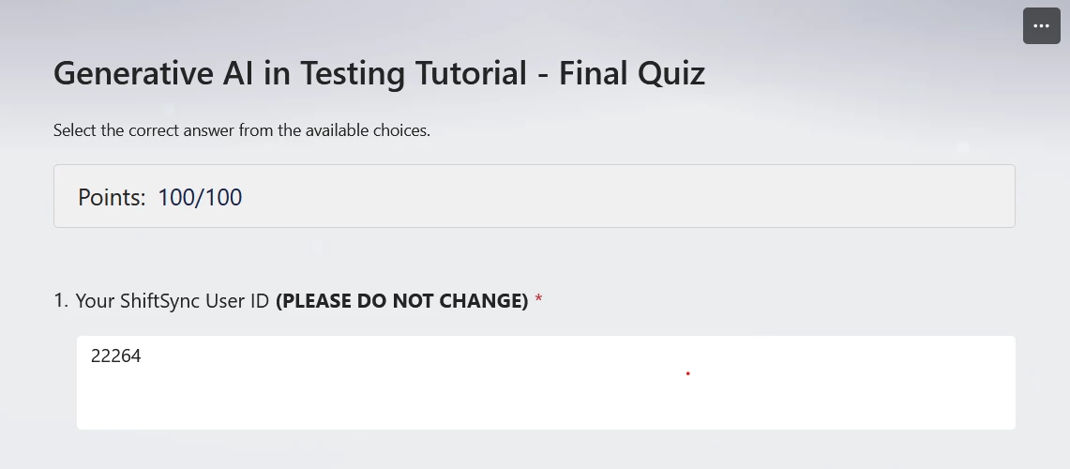Open the three-dots more options menu
1070x469 pixels.
(1041, 26)
